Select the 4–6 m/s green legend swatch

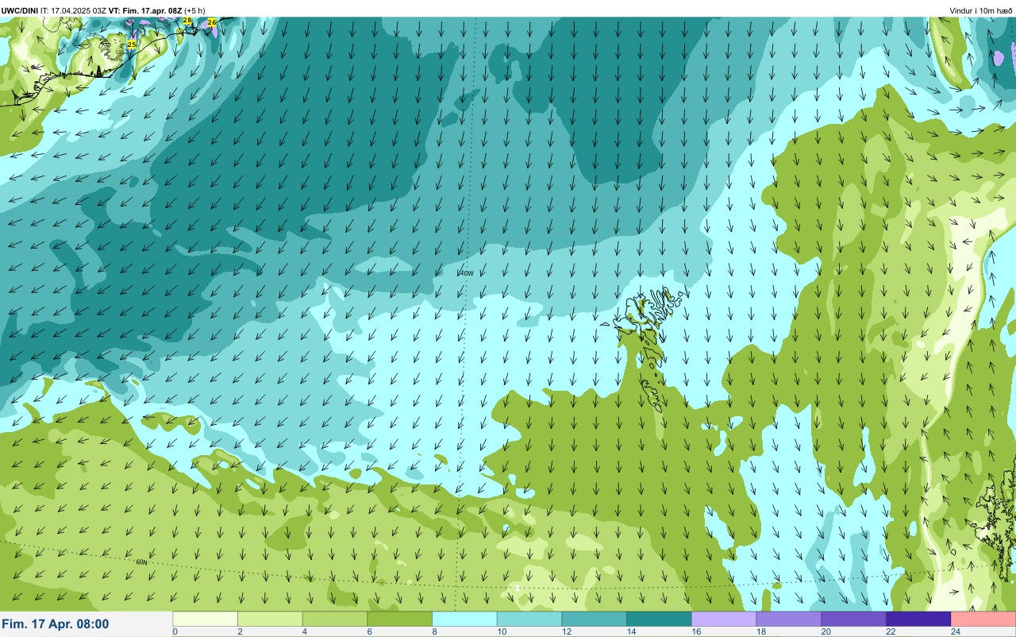pos(335,619)
